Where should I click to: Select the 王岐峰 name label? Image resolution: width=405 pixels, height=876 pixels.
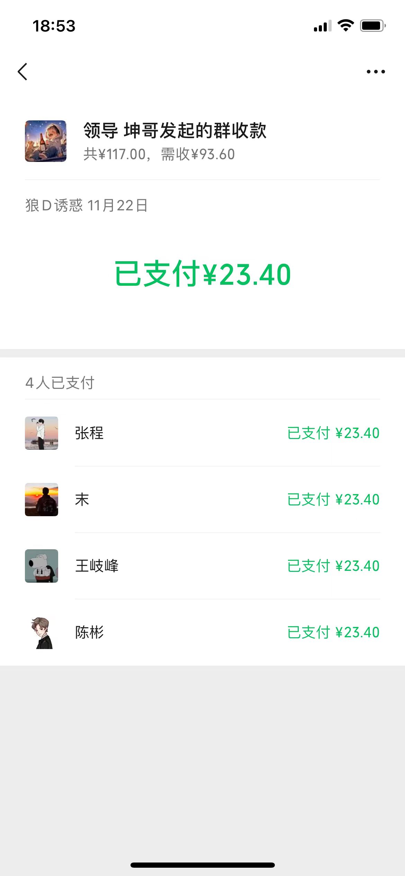[97, 566]
